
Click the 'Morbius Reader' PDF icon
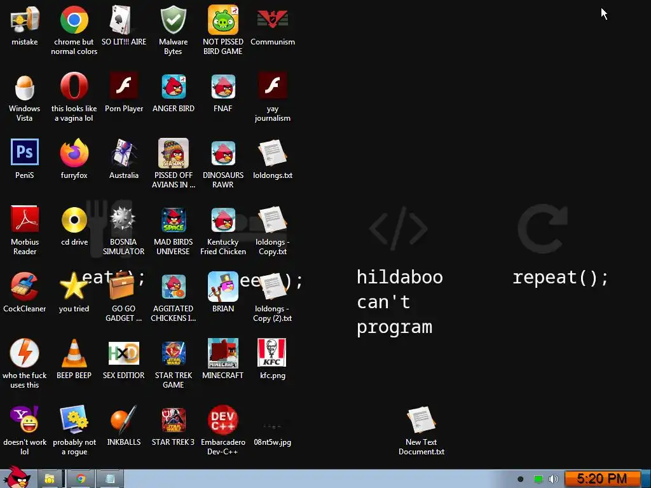coord(25,219)
